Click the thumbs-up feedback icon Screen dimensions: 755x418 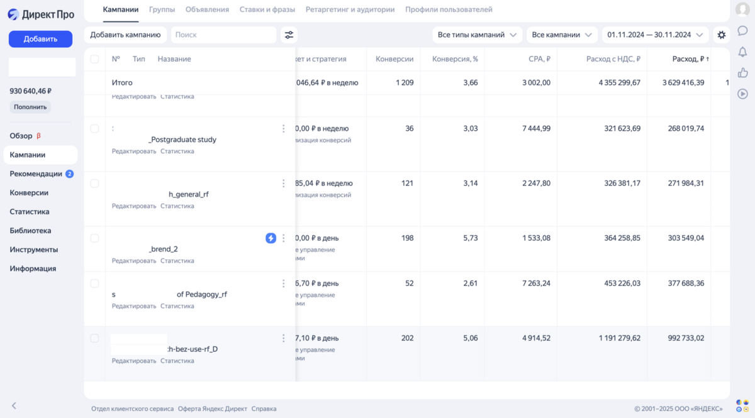[x=742, y=73]
